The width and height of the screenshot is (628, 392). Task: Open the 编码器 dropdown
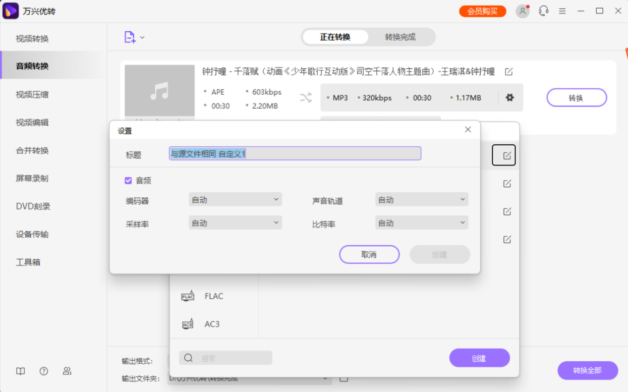click(x=235, y=199)
